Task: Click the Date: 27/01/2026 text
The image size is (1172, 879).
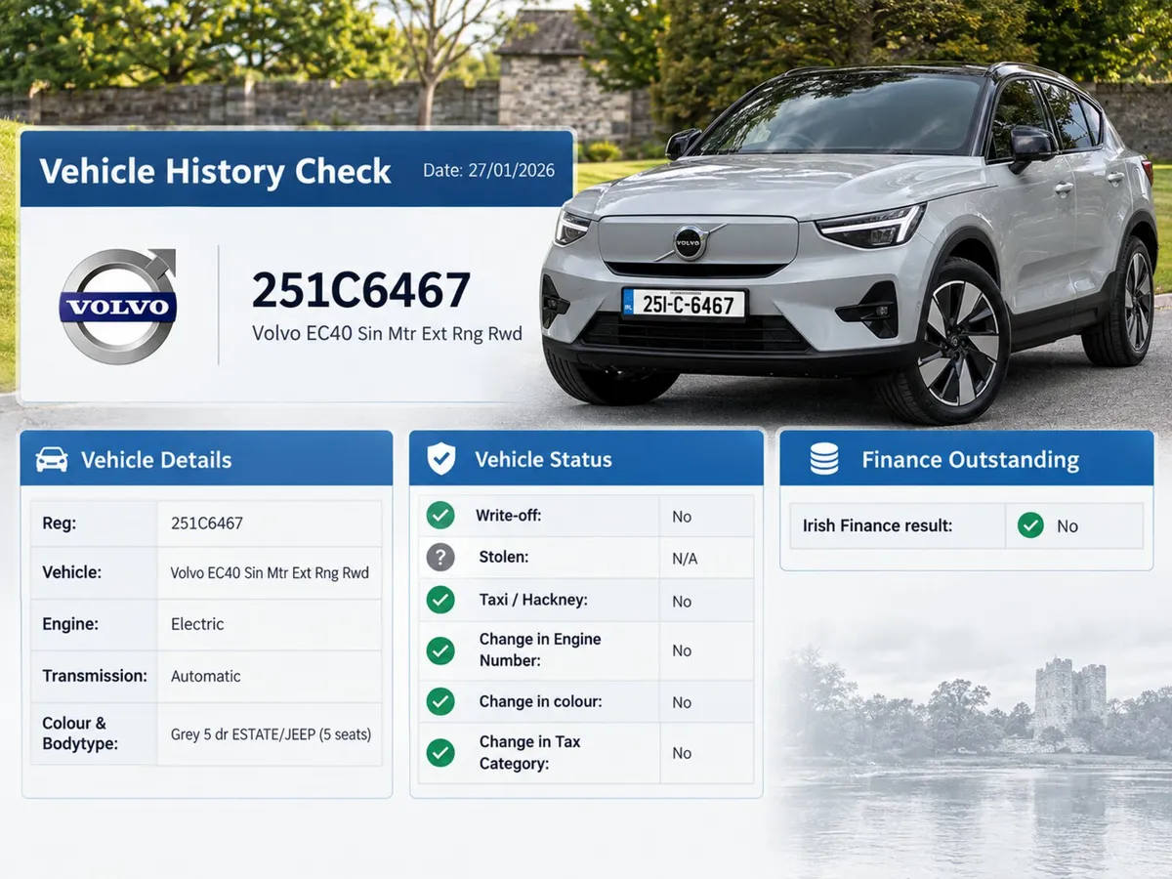Action: point(488,170)
